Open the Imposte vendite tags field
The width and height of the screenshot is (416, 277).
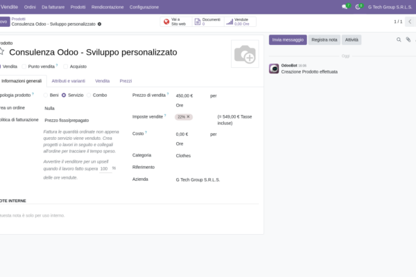click(195, 117)
